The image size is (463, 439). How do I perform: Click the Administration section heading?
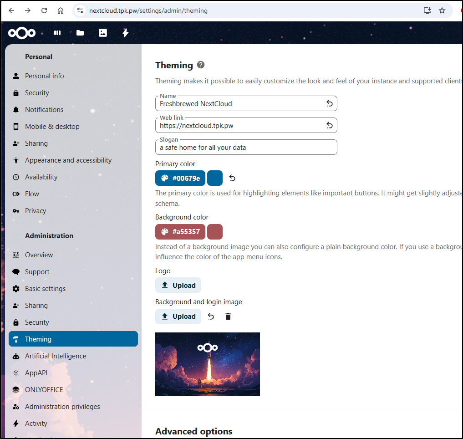pos(49,236)
